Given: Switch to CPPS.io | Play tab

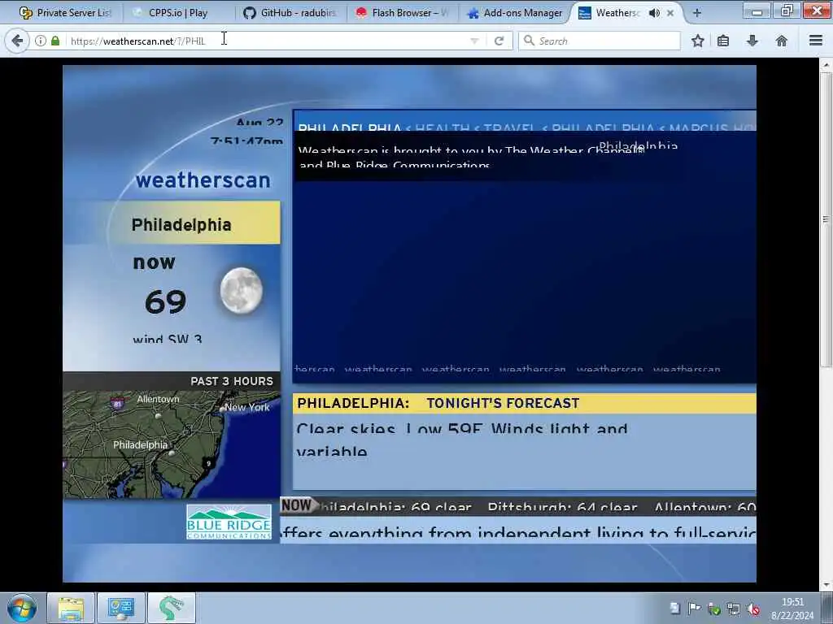Looking at the screenshot, I should [x=177, y=13].
